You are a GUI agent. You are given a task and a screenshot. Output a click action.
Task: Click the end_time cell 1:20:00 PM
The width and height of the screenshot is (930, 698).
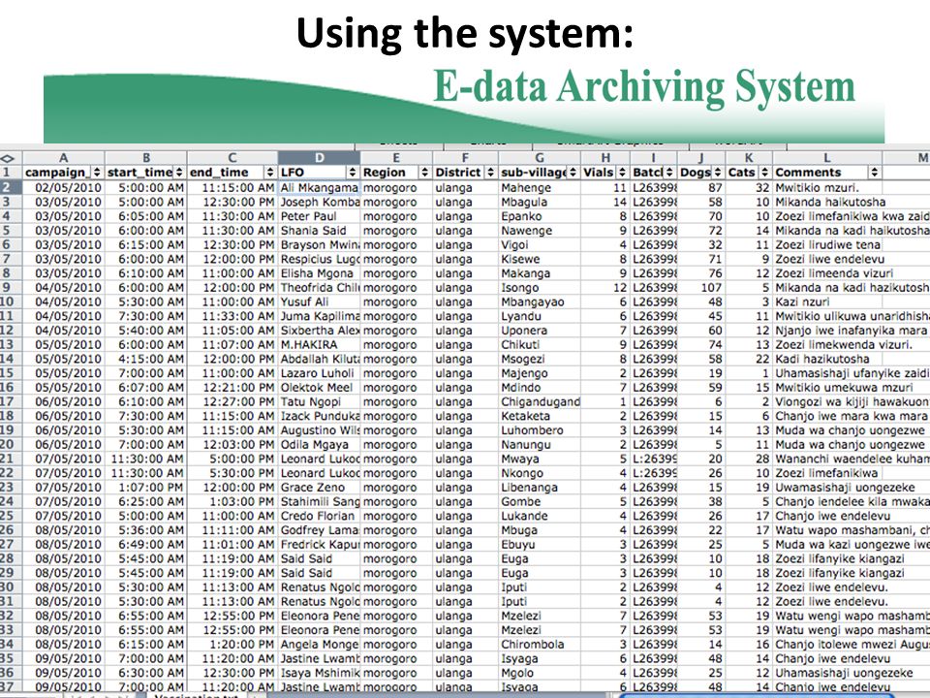click(x=232, y=644)
